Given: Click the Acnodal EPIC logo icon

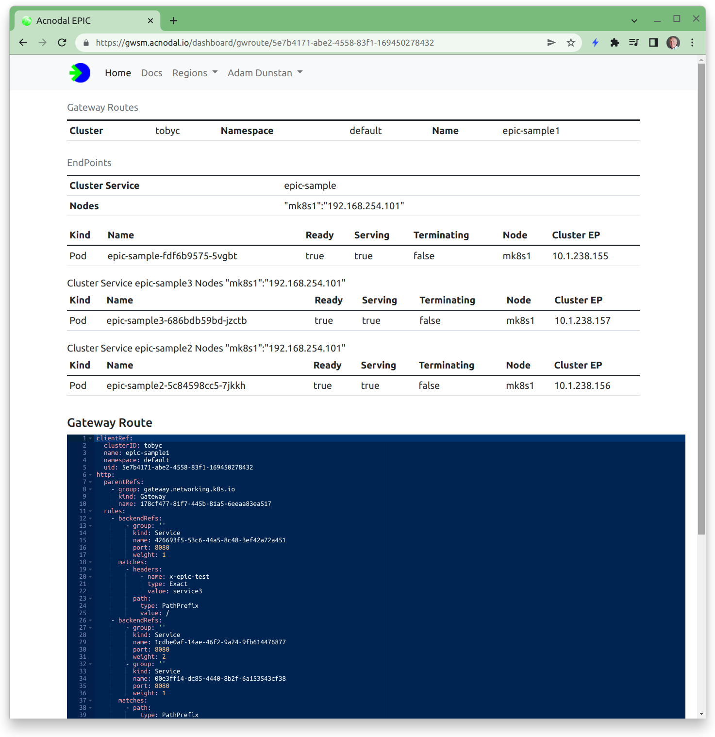Looking at the screenshot, I should (x=80, y=73).
